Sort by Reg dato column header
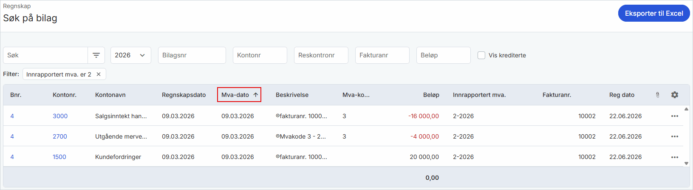Viewport: 693px width, 190px height. click(x=622, y=95)
